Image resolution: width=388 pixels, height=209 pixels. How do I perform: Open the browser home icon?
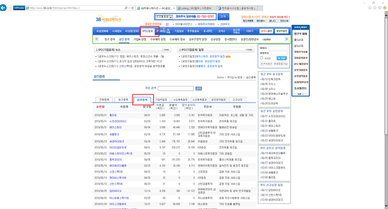click(x=370, y=8)
